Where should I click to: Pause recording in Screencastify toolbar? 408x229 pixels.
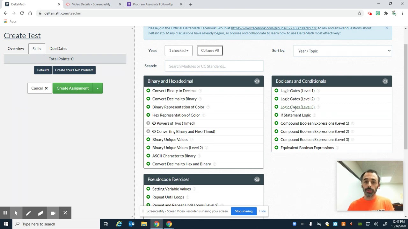tap(5, 213)
